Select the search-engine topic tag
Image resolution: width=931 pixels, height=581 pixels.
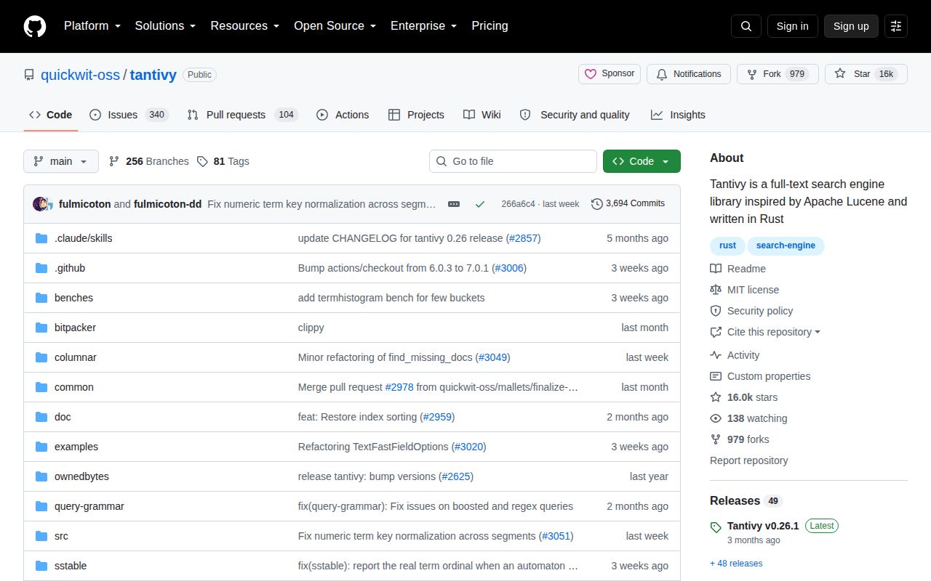coord(786,245)
